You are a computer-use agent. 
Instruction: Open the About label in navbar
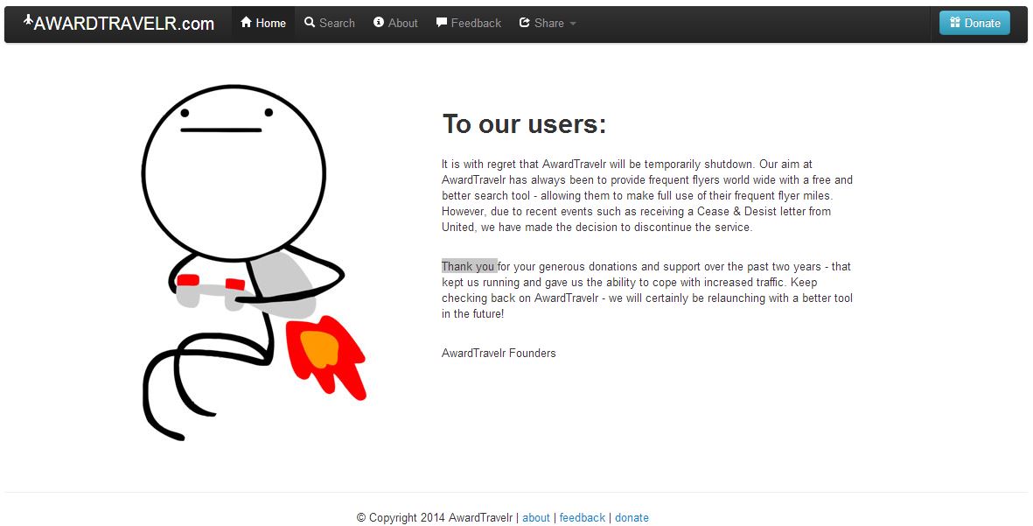402,24
